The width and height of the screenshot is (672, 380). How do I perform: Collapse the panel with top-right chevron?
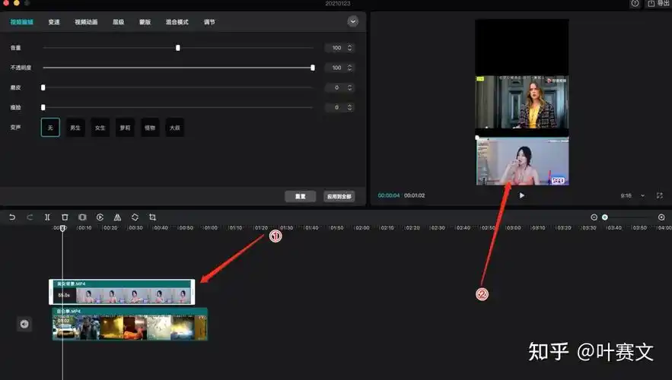click(x=353, y=22)
